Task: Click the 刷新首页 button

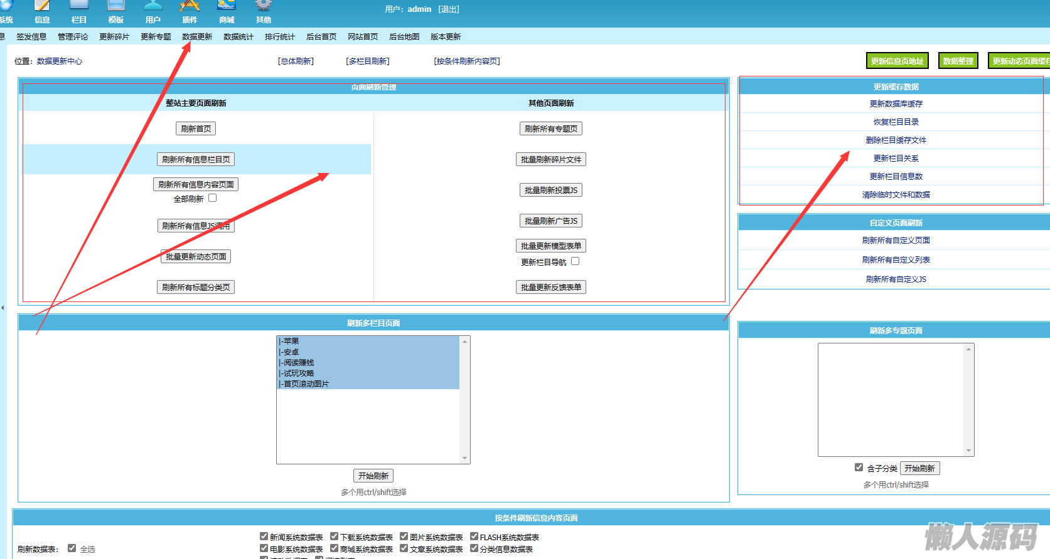Action: (196, 128)
